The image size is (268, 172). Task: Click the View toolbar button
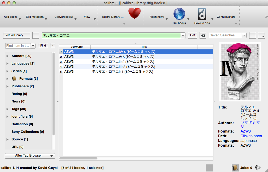pyautogui.click(x=87, y=17)
